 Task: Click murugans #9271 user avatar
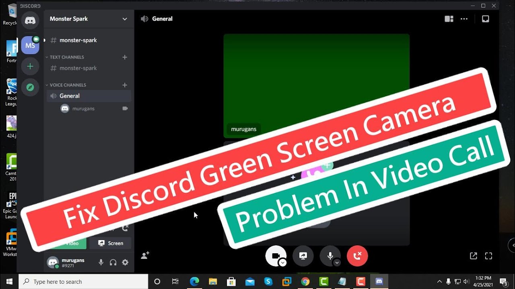pos(53,263)
